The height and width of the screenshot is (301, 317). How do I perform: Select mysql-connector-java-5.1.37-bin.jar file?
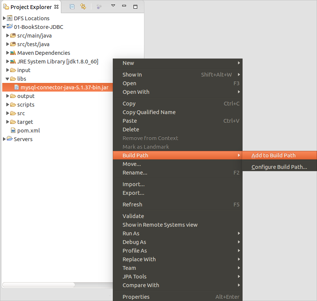(58, 87)
